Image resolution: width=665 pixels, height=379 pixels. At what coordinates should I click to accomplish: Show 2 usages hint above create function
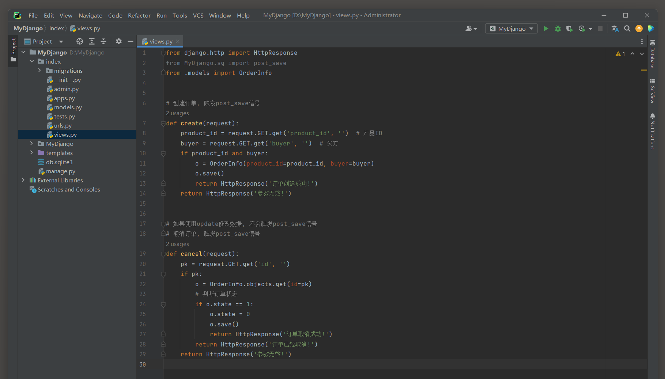tap(177, 113)
